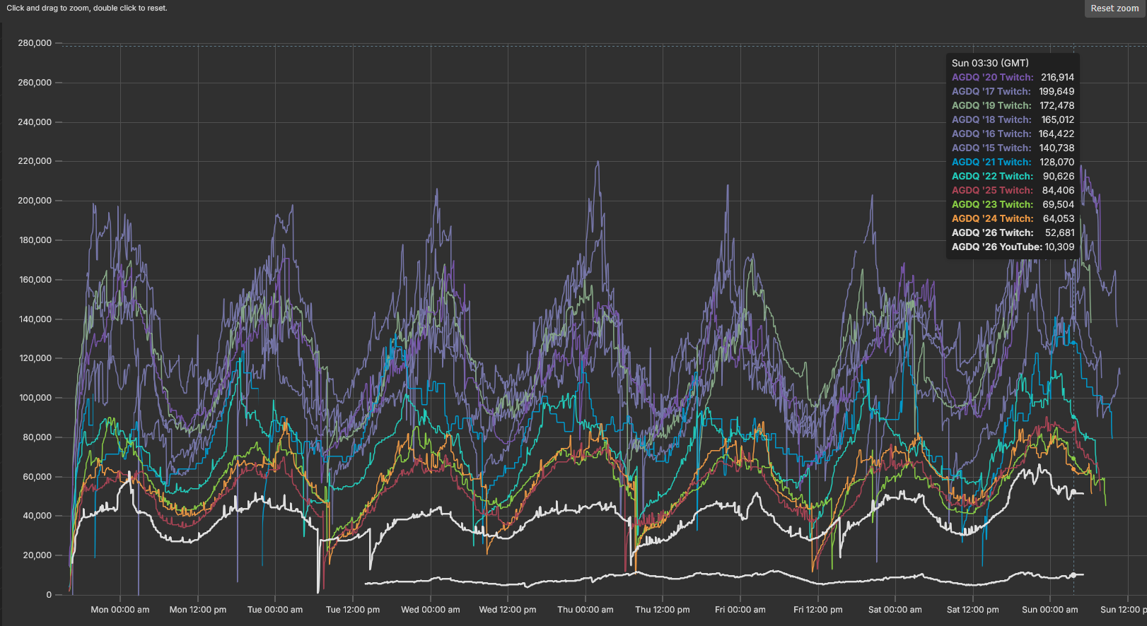Click the 40,000 y-axis label
Image resolution: width=1147 pixels, height=626 pixels.
(x=37, y=516)
